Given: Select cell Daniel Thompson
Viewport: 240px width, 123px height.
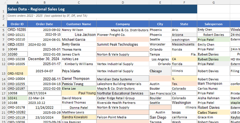Looking at the screenshot, I should click(x=79, y=79).
